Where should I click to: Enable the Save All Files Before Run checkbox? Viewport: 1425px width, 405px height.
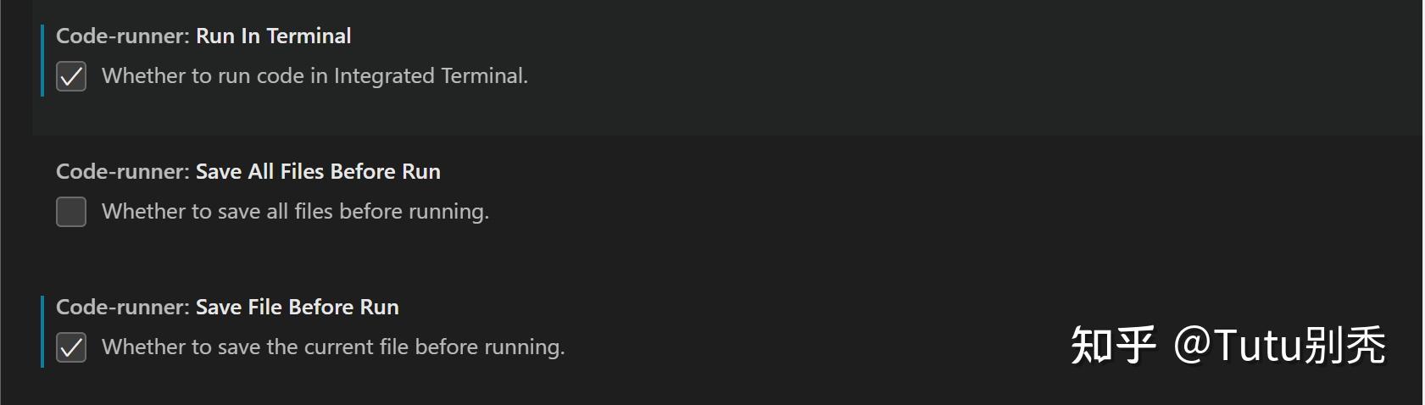71,212
